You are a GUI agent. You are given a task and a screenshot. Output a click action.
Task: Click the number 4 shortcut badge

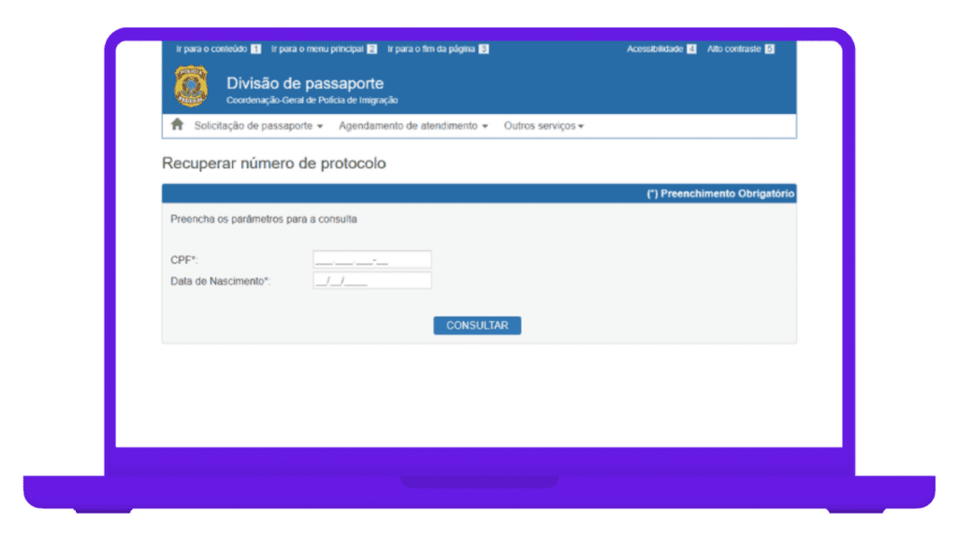pos(691,50)
